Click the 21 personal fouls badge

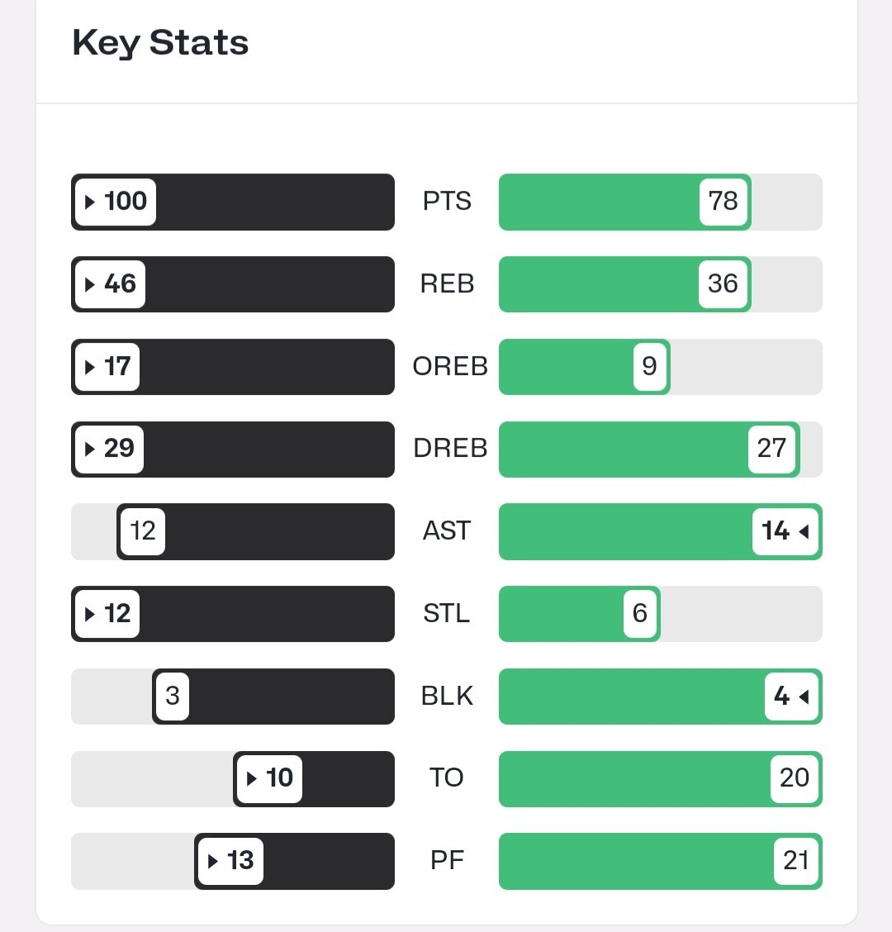(795, 861)
